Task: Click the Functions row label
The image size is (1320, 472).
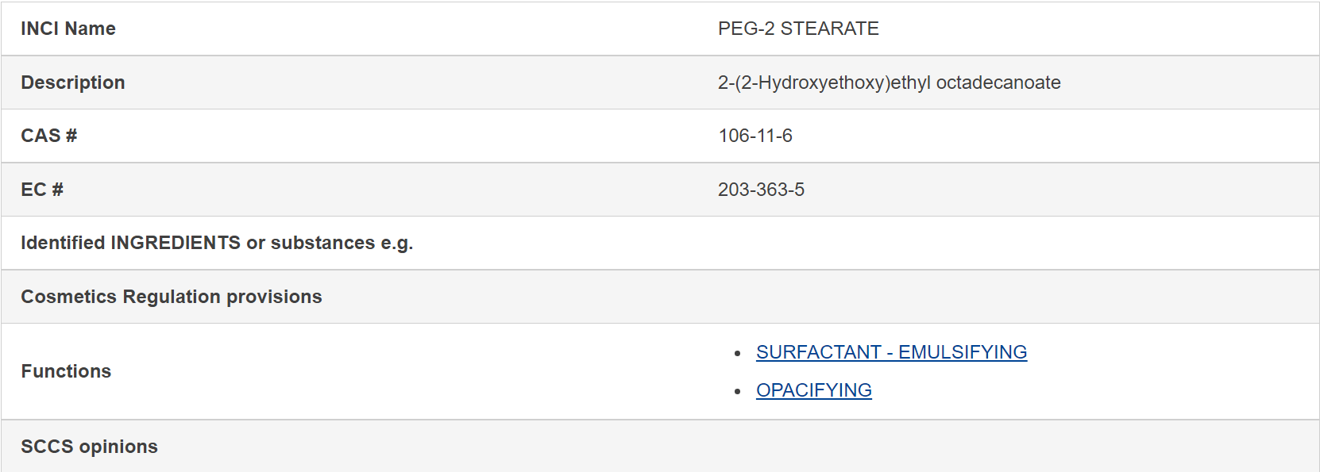Action: pyautogui.click(x=66, y=371)
